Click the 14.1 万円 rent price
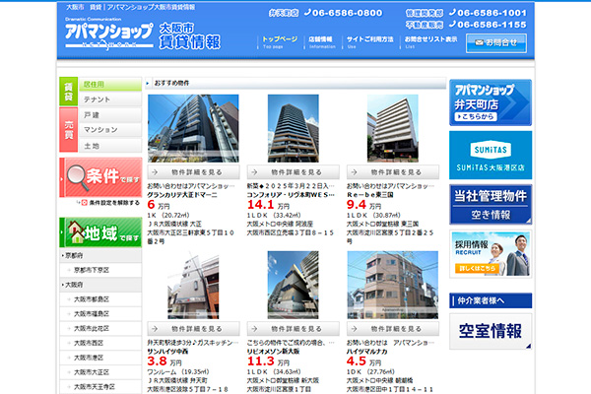The height and width of the screenshot is (394, 591). (268, 205)
